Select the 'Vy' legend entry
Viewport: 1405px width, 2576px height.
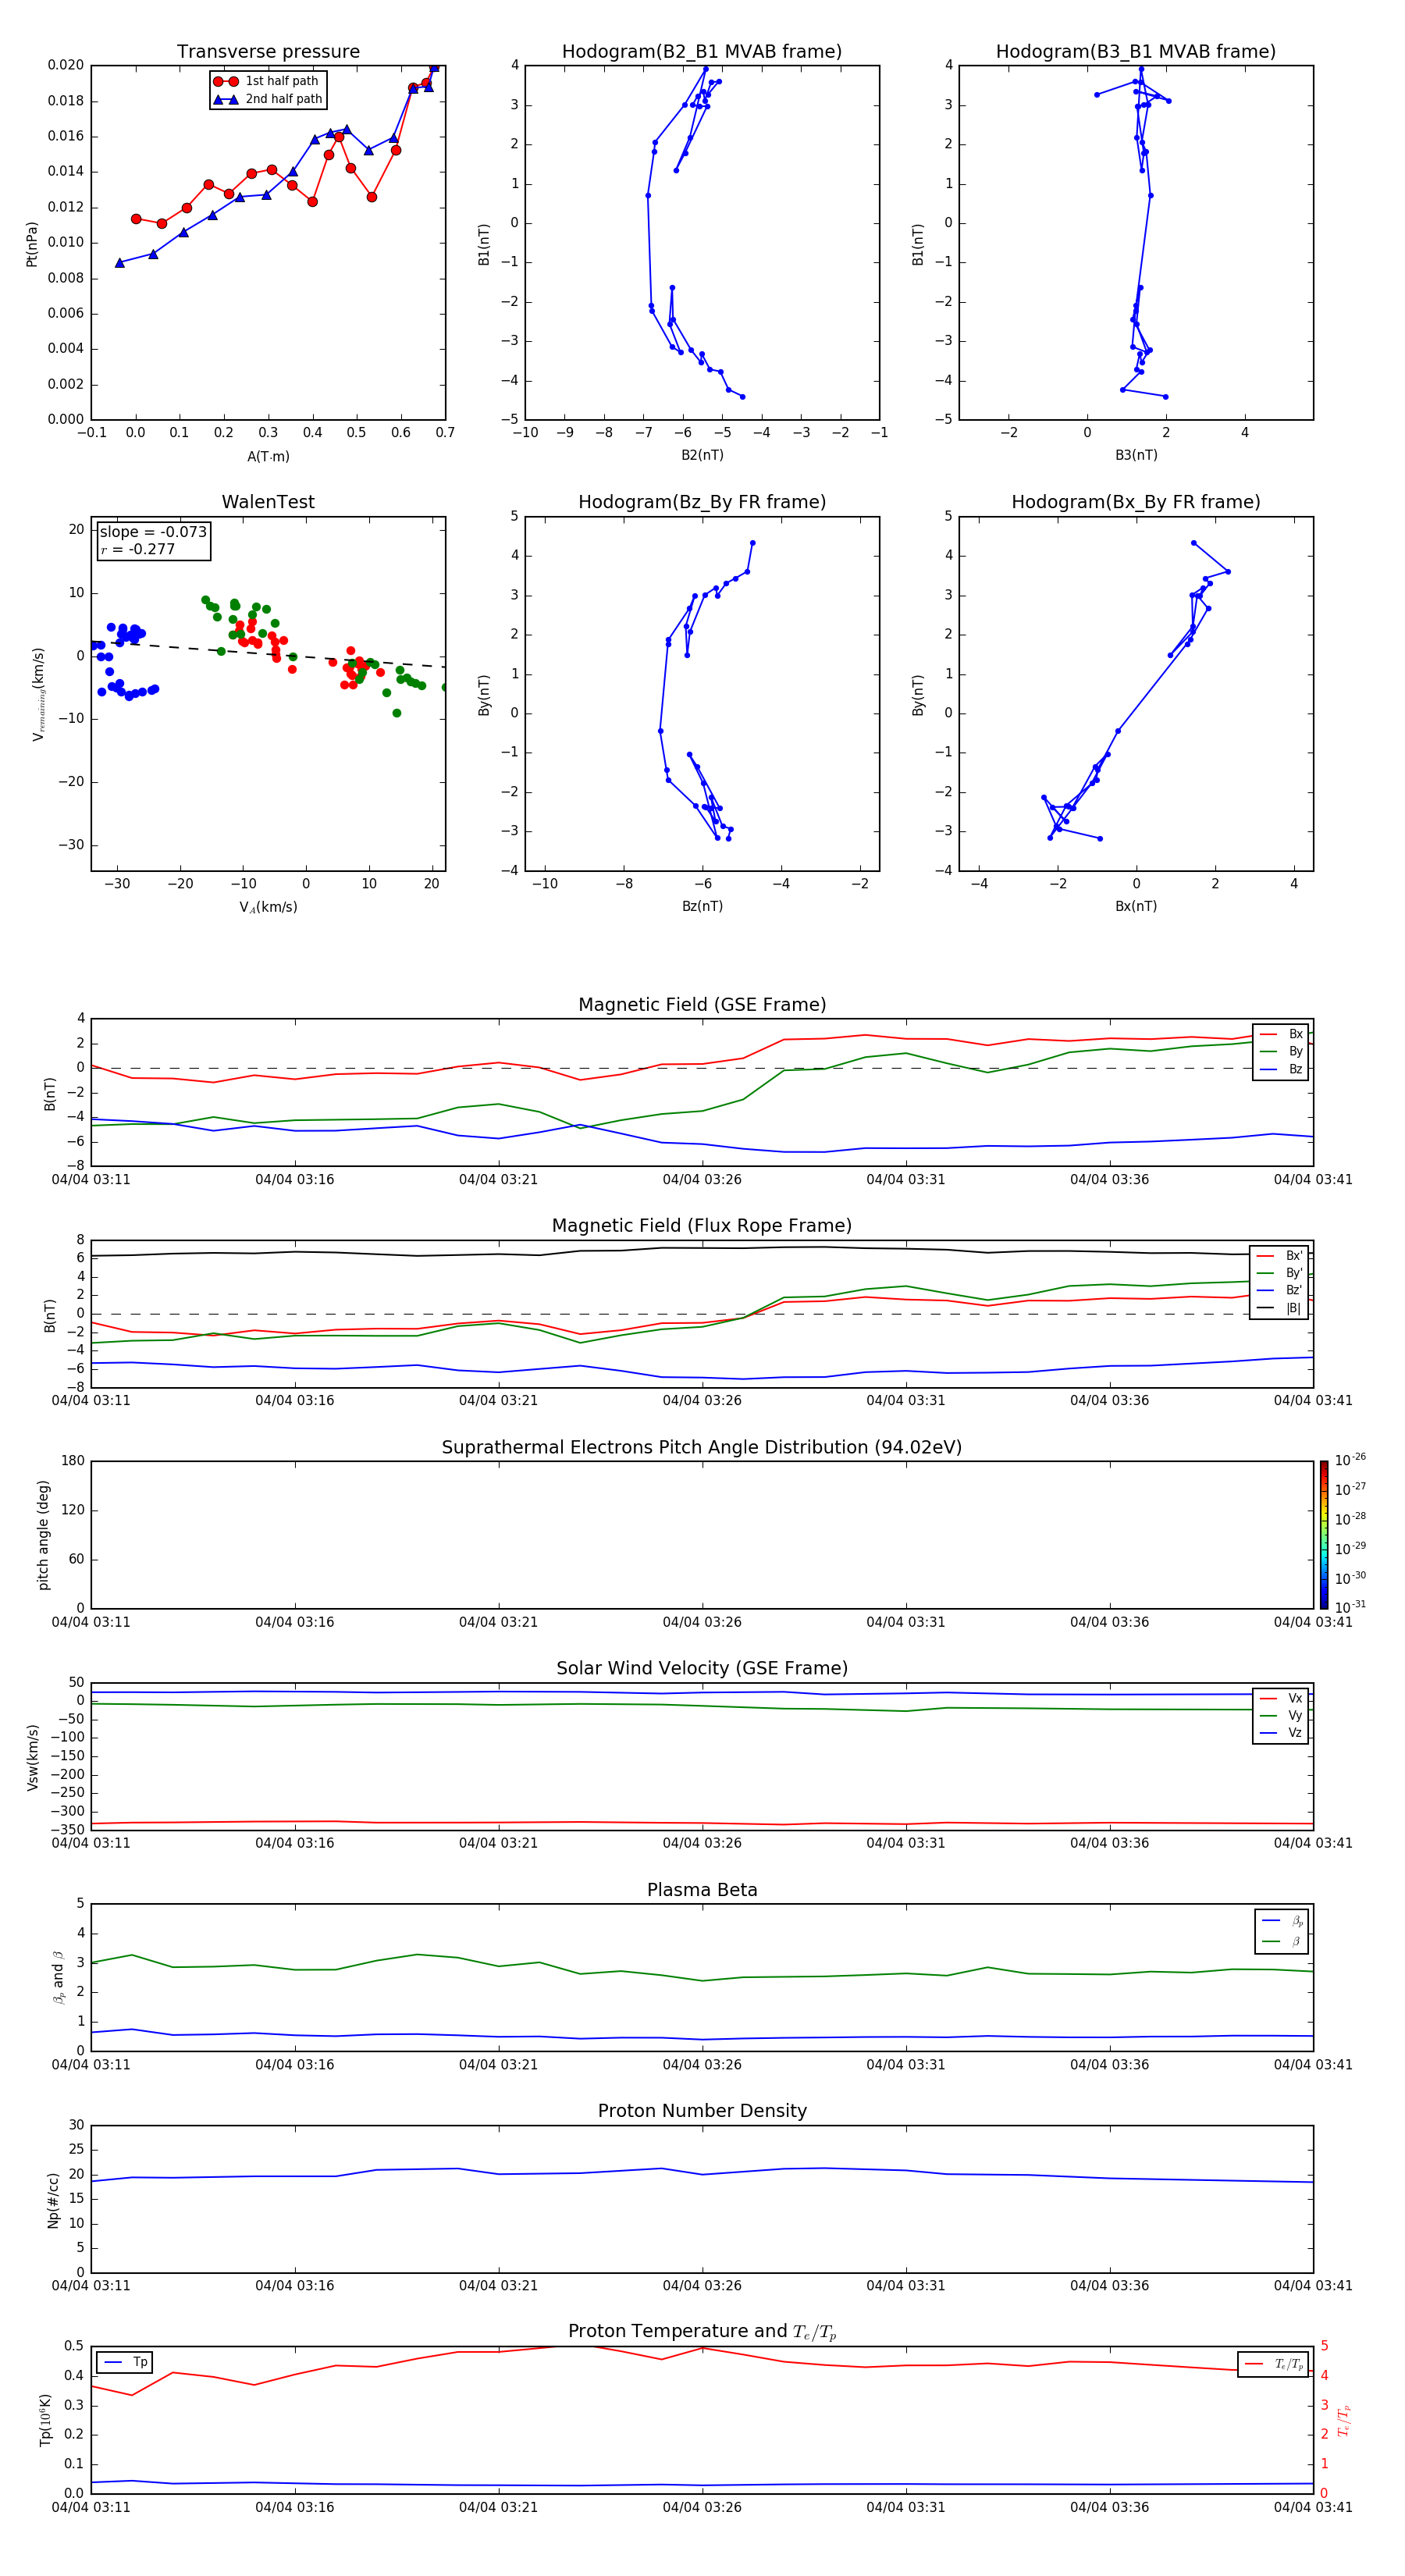coord(1280,1715)
